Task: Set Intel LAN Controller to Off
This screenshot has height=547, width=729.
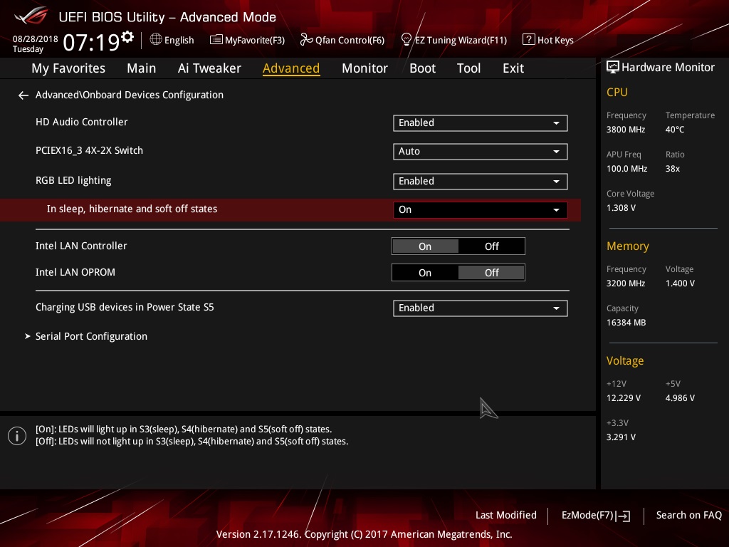Action: (x=491, y=246)
